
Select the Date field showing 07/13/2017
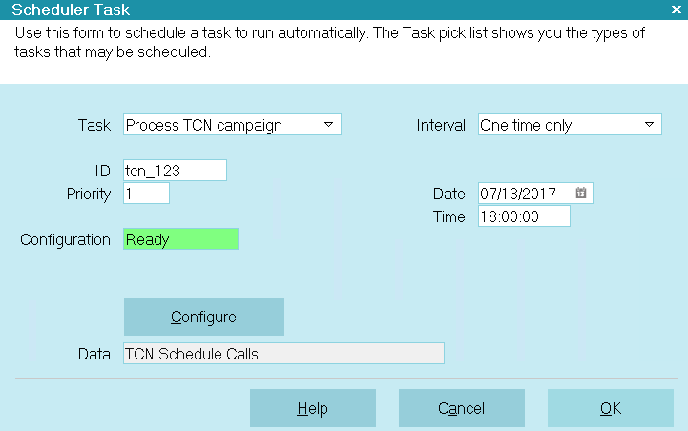click(x=535, y=194)
